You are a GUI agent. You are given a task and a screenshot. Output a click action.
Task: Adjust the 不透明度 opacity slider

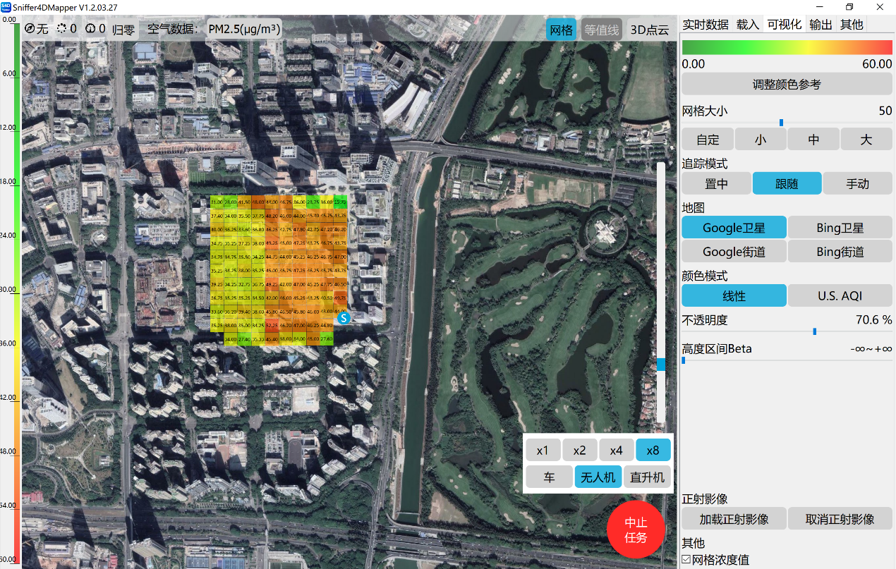pos(814,331)
